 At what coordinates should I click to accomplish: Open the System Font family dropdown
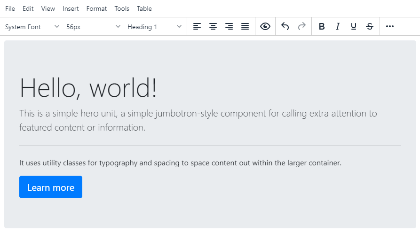[32, 27]
